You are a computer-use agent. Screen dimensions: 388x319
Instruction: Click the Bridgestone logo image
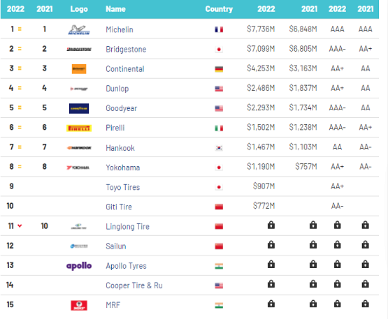click(x=79, y=50)
